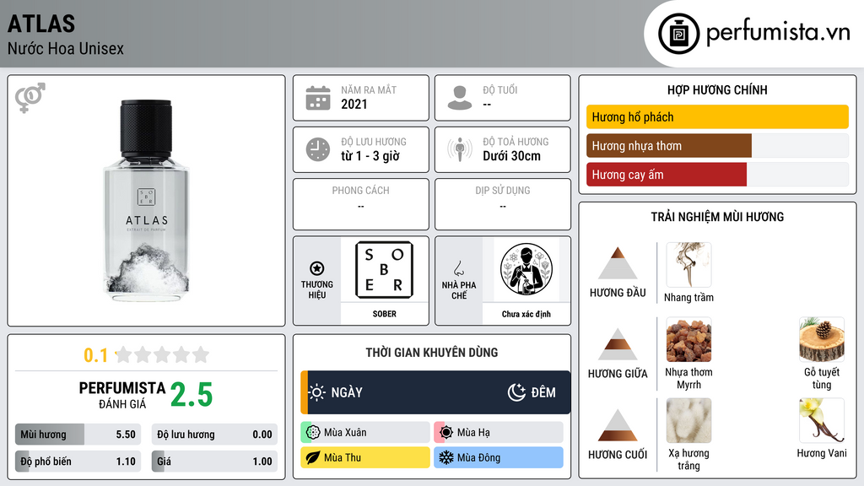Click the PERFUMISTA ĐÁNH GIÁ label

click(122, 395)
